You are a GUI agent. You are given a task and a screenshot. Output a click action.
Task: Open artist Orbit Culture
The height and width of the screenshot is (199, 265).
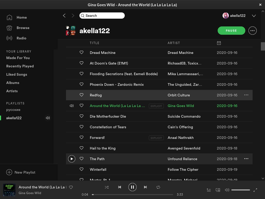pos(179,95)
